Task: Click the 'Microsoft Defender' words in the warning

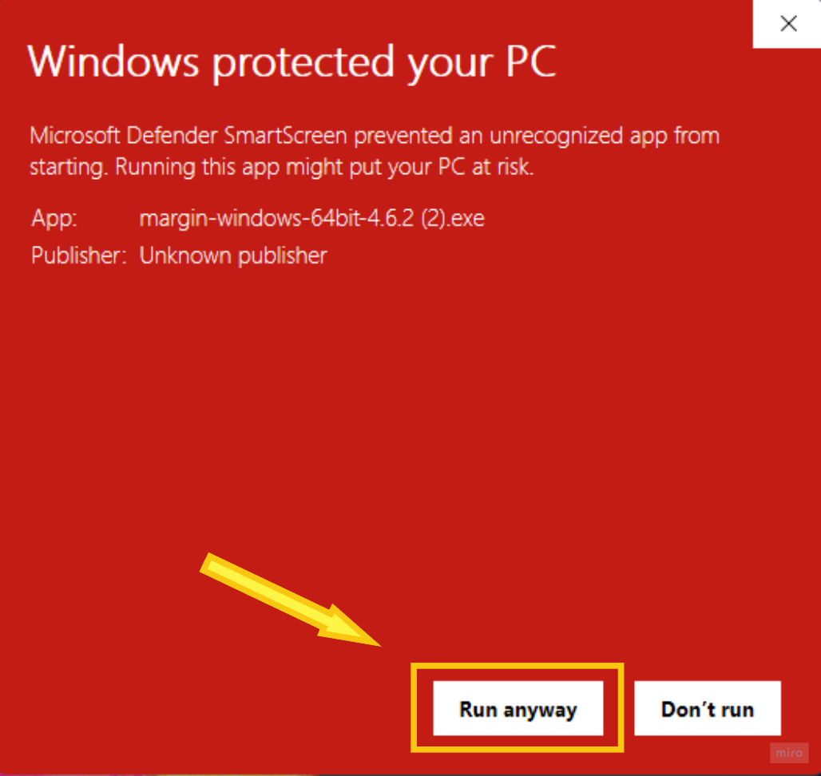Action: click(x=124, y=136)
